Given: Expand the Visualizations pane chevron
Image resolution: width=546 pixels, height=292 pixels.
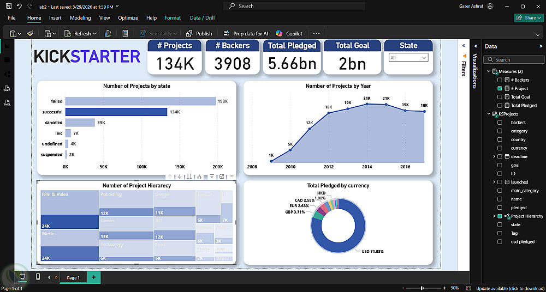Looking at the screenshot, I should pyautogui.click(x=476, y=46).
